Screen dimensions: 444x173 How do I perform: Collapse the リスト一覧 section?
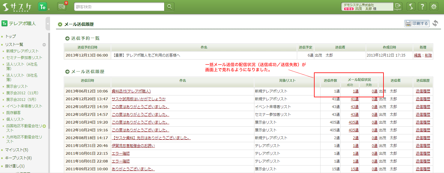44,45
